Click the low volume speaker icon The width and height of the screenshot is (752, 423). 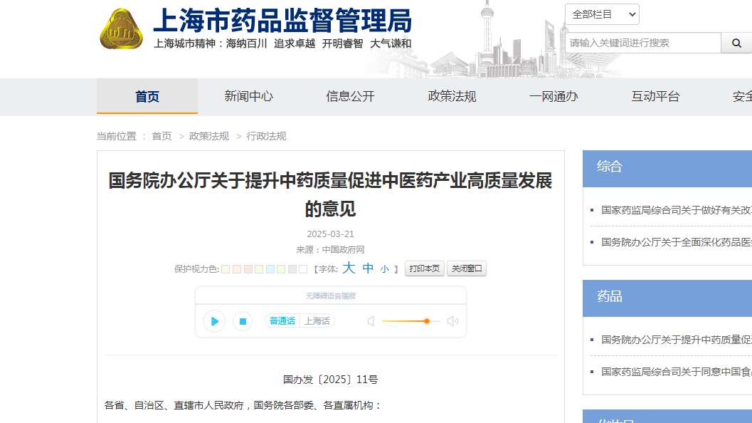pos(371,321)
